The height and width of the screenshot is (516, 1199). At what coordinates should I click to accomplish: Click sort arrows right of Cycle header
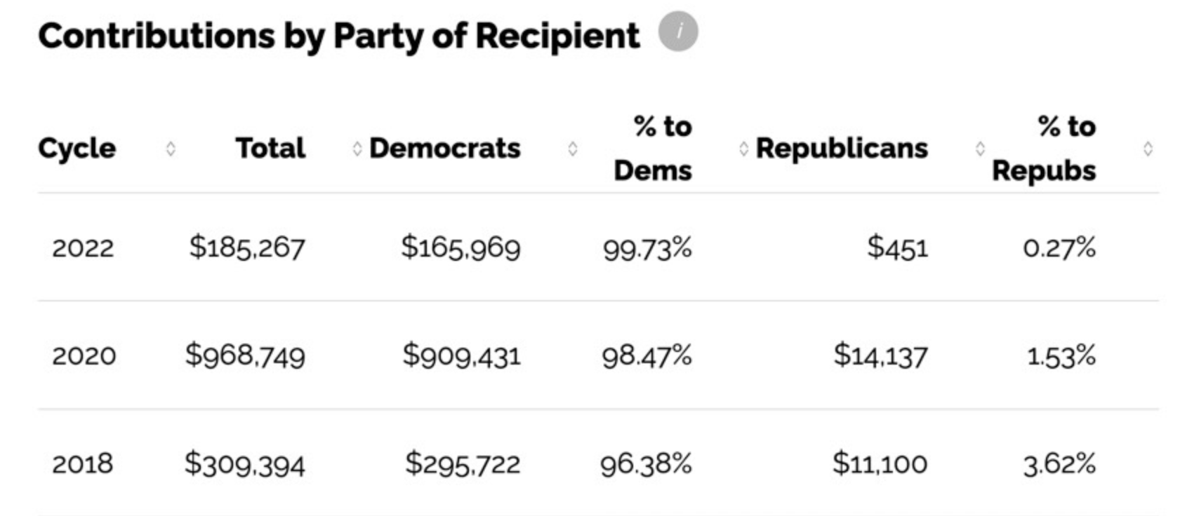click(171, 149)
